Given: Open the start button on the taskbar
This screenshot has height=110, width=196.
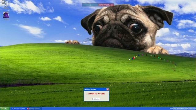Looking at the screenshot, I should [x=5, y=108].
